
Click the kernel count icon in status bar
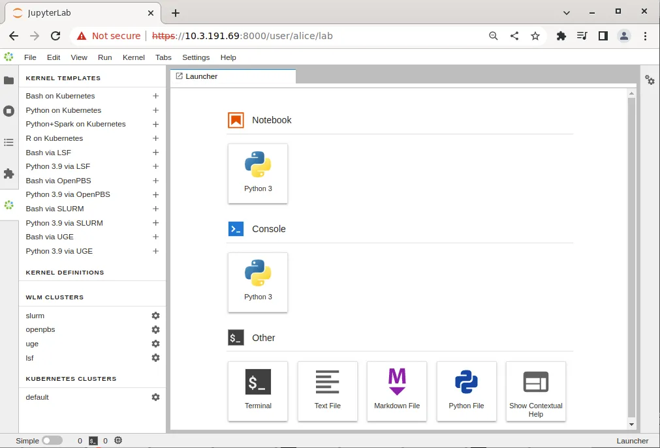[x=118, y=440]
